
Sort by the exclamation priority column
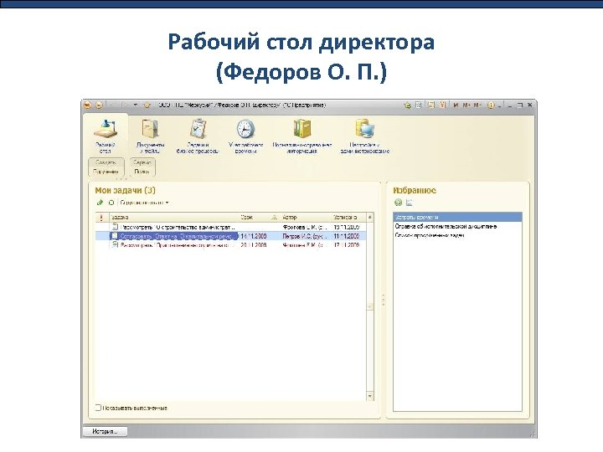pos(101,218)
